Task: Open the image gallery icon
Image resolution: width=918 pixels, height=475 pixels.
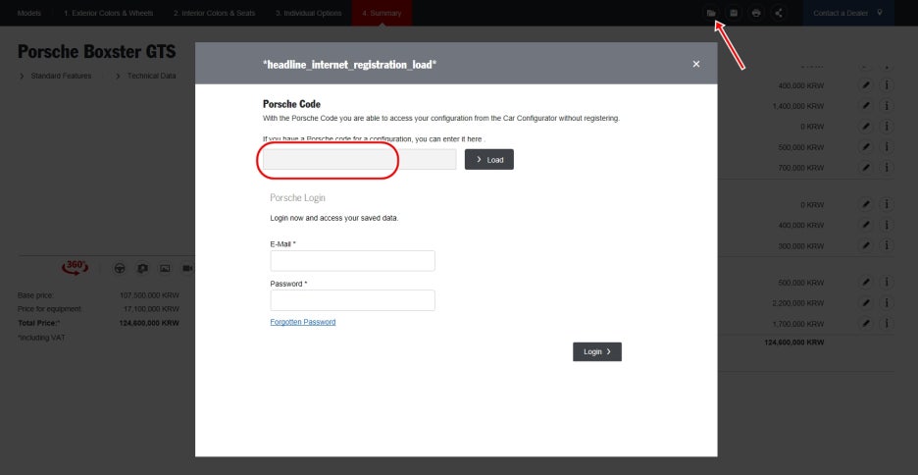Action: tap(165, 268)
